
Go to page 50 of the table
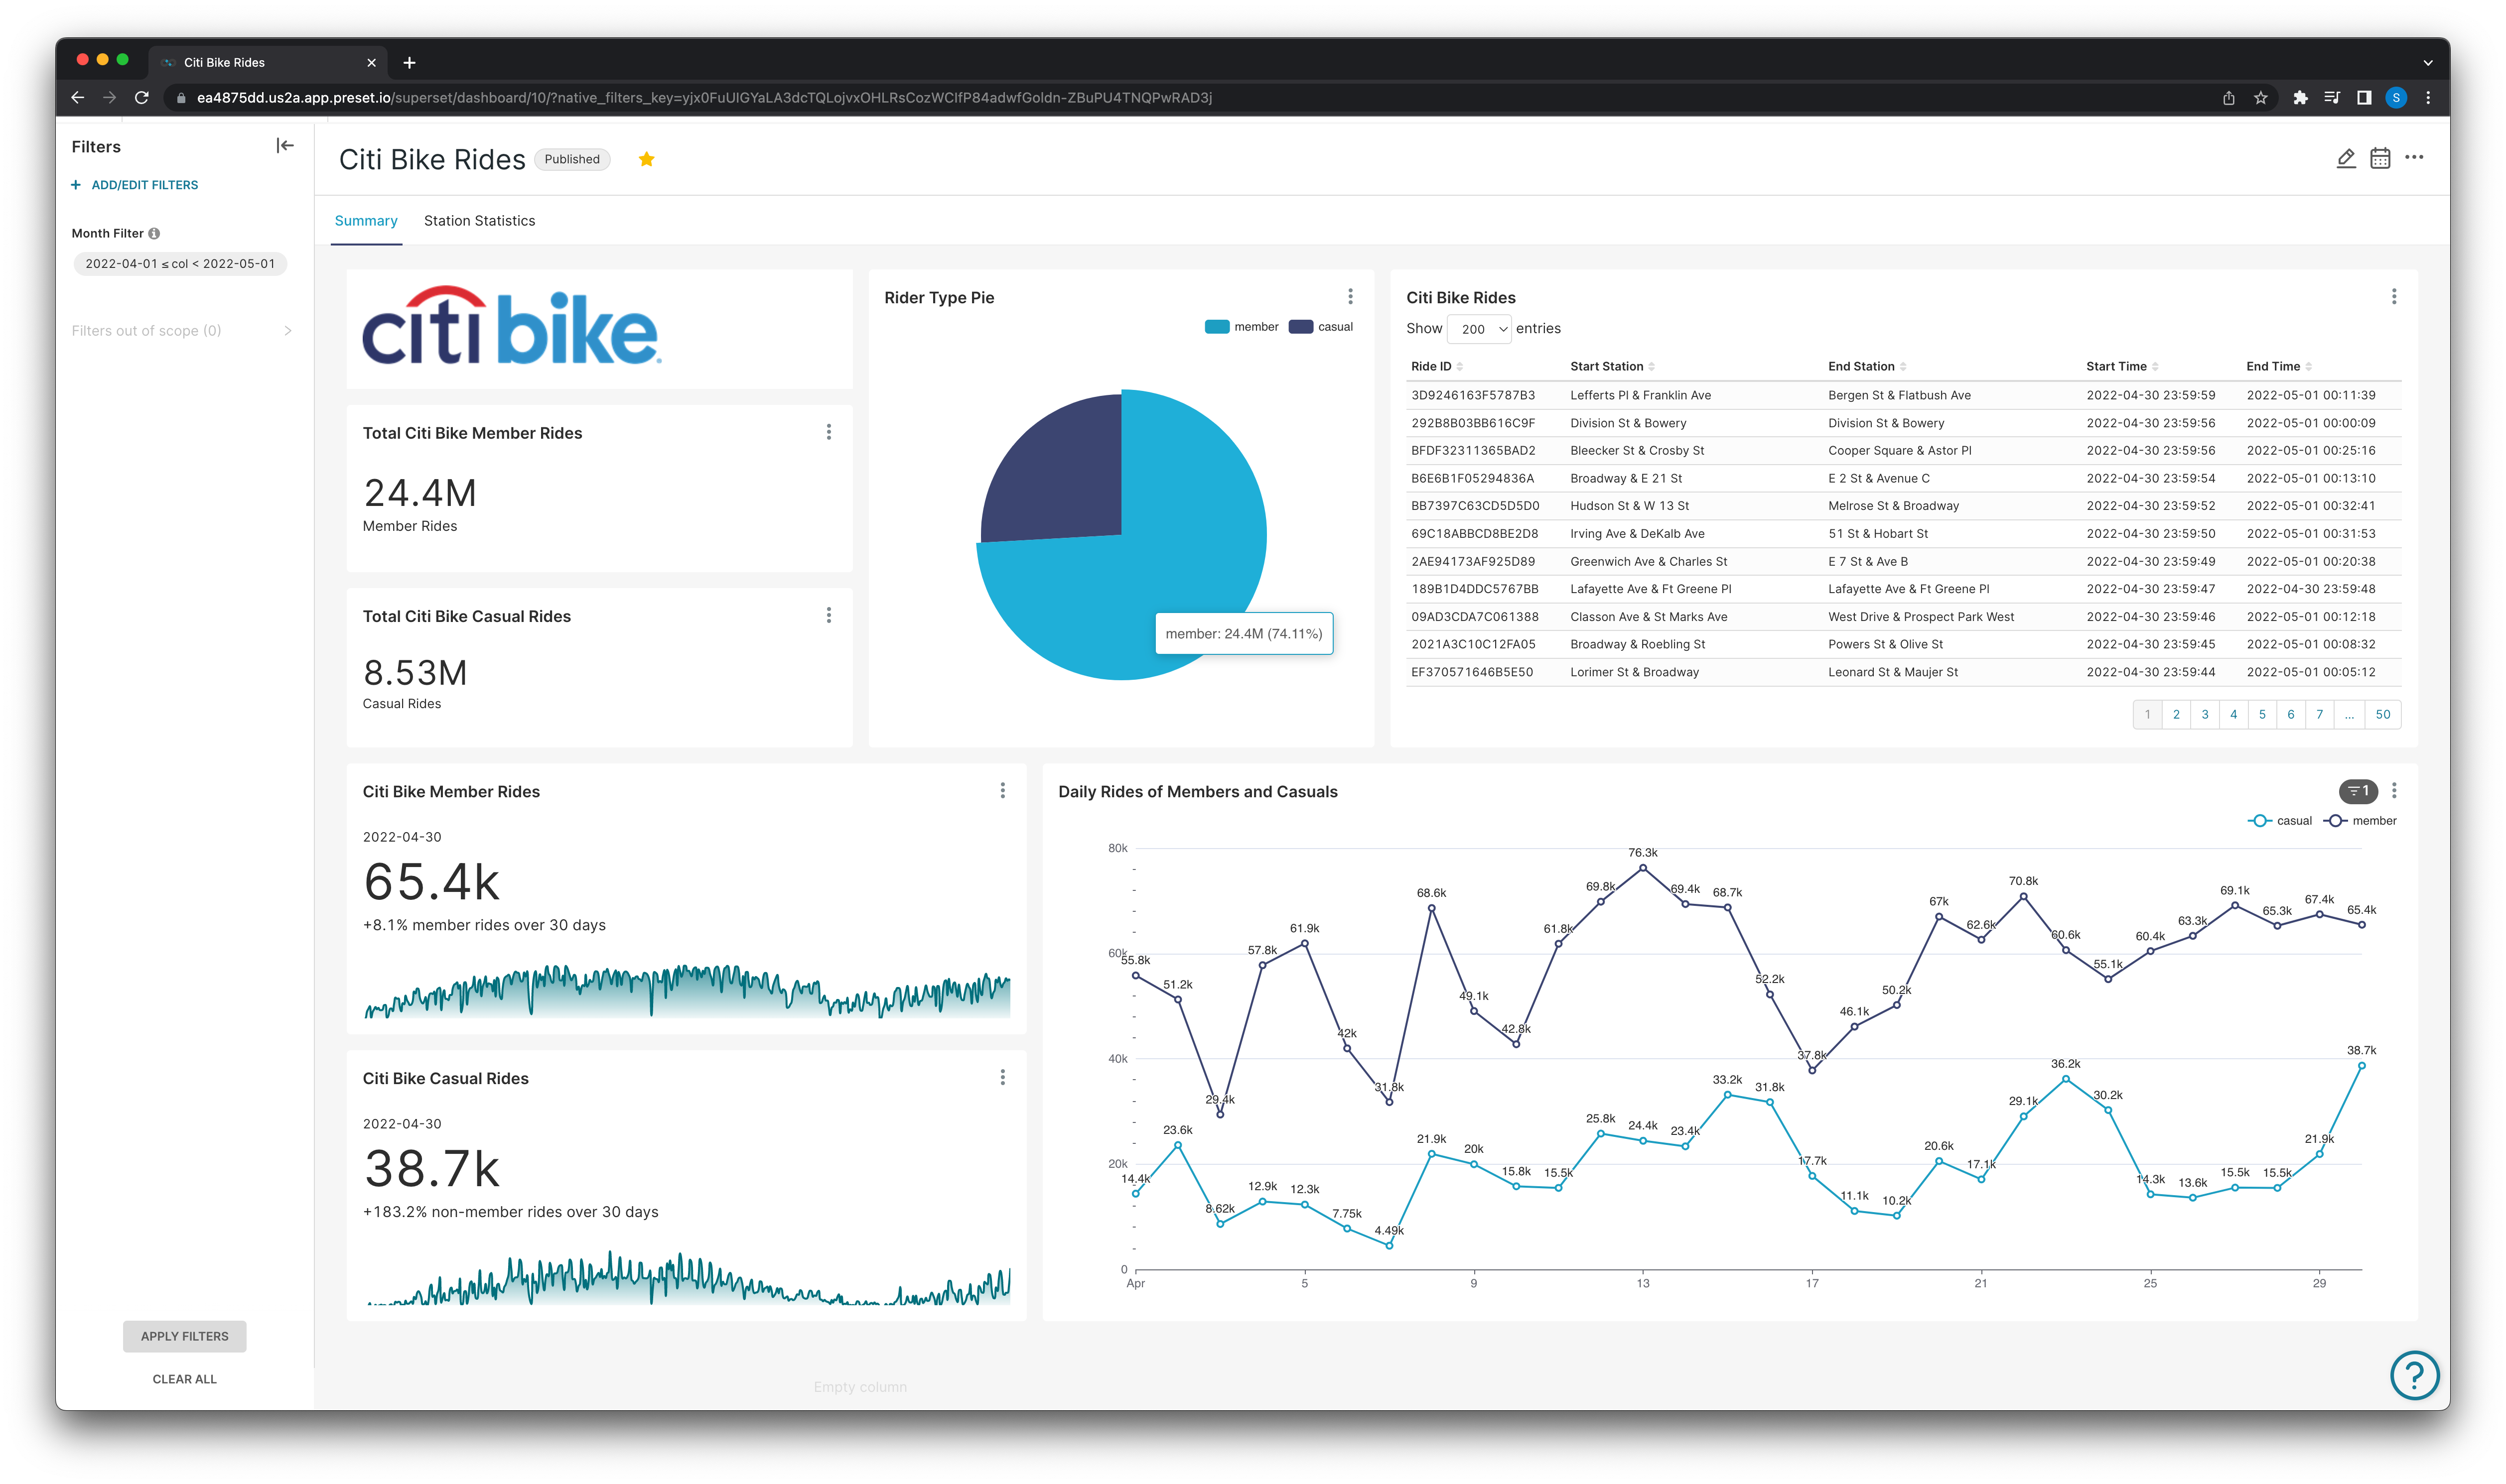(x=2382, y=715)
